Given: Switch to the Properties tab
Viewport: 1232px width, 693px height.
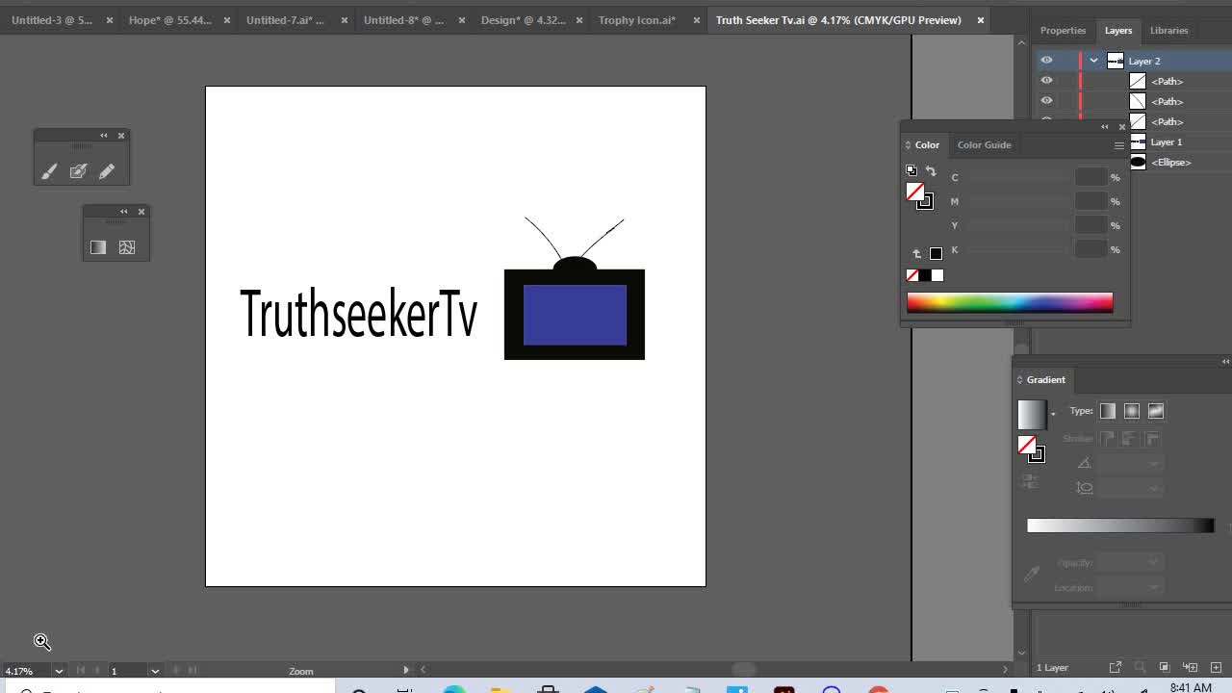Looking at the screenshot, I should click(1063, 31).
